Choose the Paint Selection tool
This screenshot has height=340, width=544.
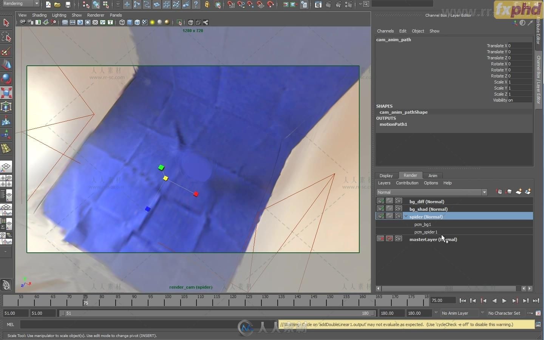click(x=6, y=51)
